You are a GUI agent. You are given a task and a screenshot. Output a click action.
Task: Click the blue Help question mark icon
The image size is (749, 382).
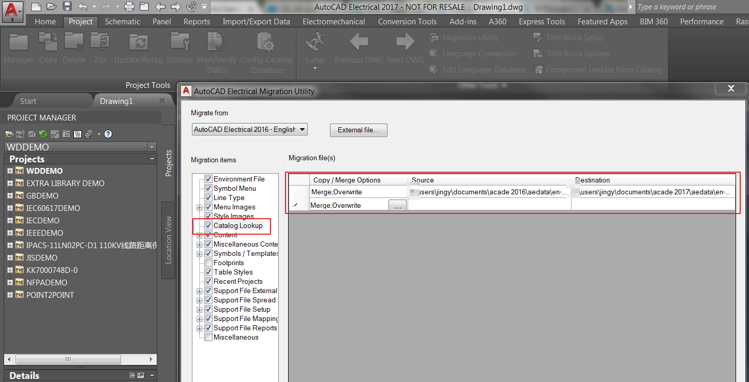108,134
